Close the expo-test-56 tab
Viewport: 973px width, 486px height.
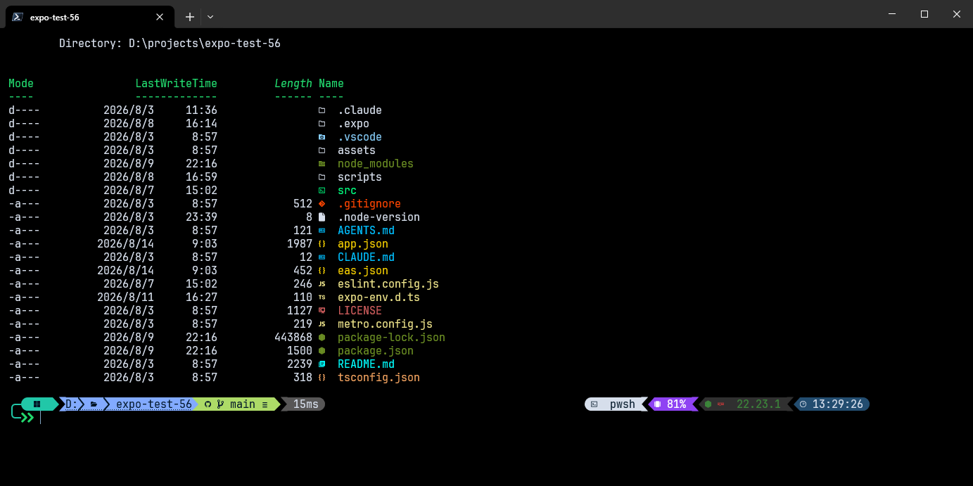pos(160,17)
